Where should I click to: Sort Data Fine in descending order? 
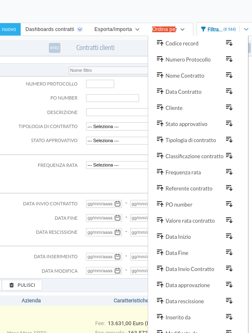click(229, 252)
